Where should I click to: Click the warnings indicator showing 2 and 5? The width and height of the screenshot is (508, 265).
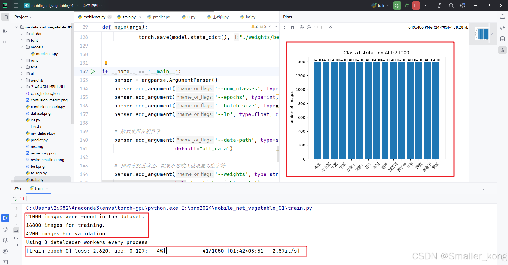259,26
